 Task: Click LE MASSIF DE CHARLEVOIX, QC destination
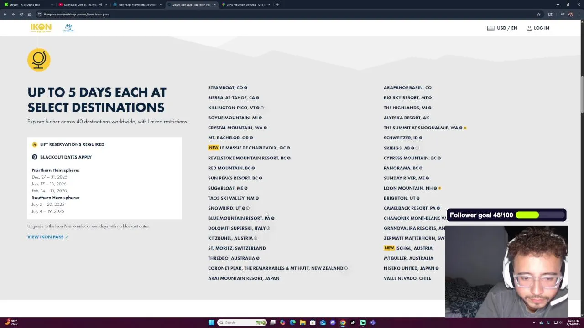click(253, 148)
